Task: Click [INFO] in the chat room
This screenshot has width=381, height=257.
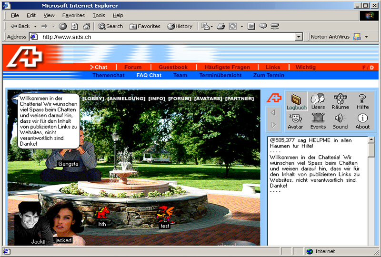Action: click(x=157, y=99)
